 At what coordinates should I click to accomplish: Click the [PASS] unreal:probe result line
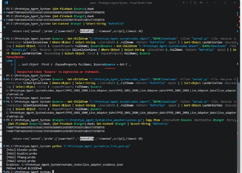tap(21, 161)
